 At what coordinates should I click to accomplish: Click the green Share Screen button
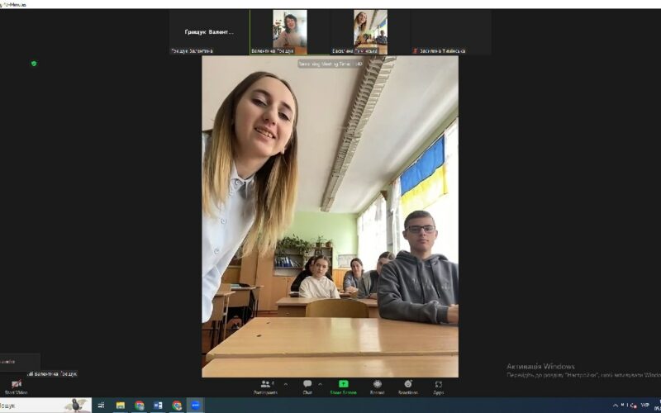[x=343, y=385]
